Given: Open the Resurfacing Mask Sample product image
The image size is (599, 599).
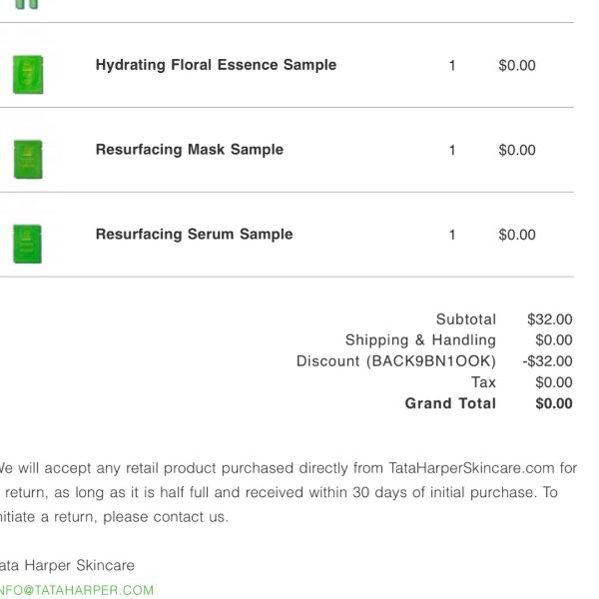Looking at the screenshot, I should pos(28,160).
